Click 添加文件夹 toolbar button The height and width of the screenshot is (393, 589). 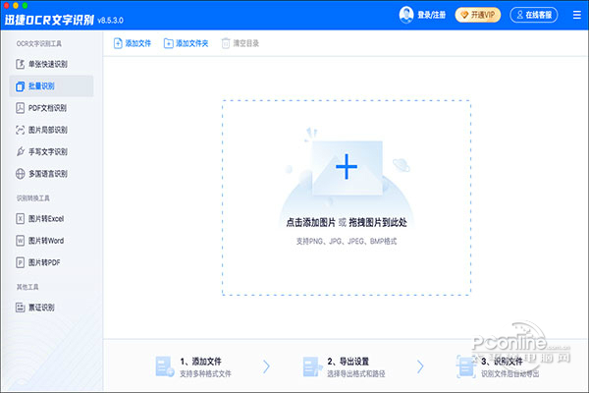pos(186,43)
